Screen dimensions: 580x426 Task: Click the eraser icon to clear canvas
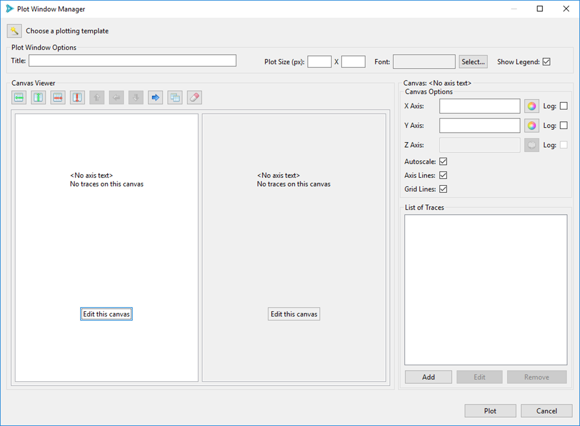tap(194, 97)
